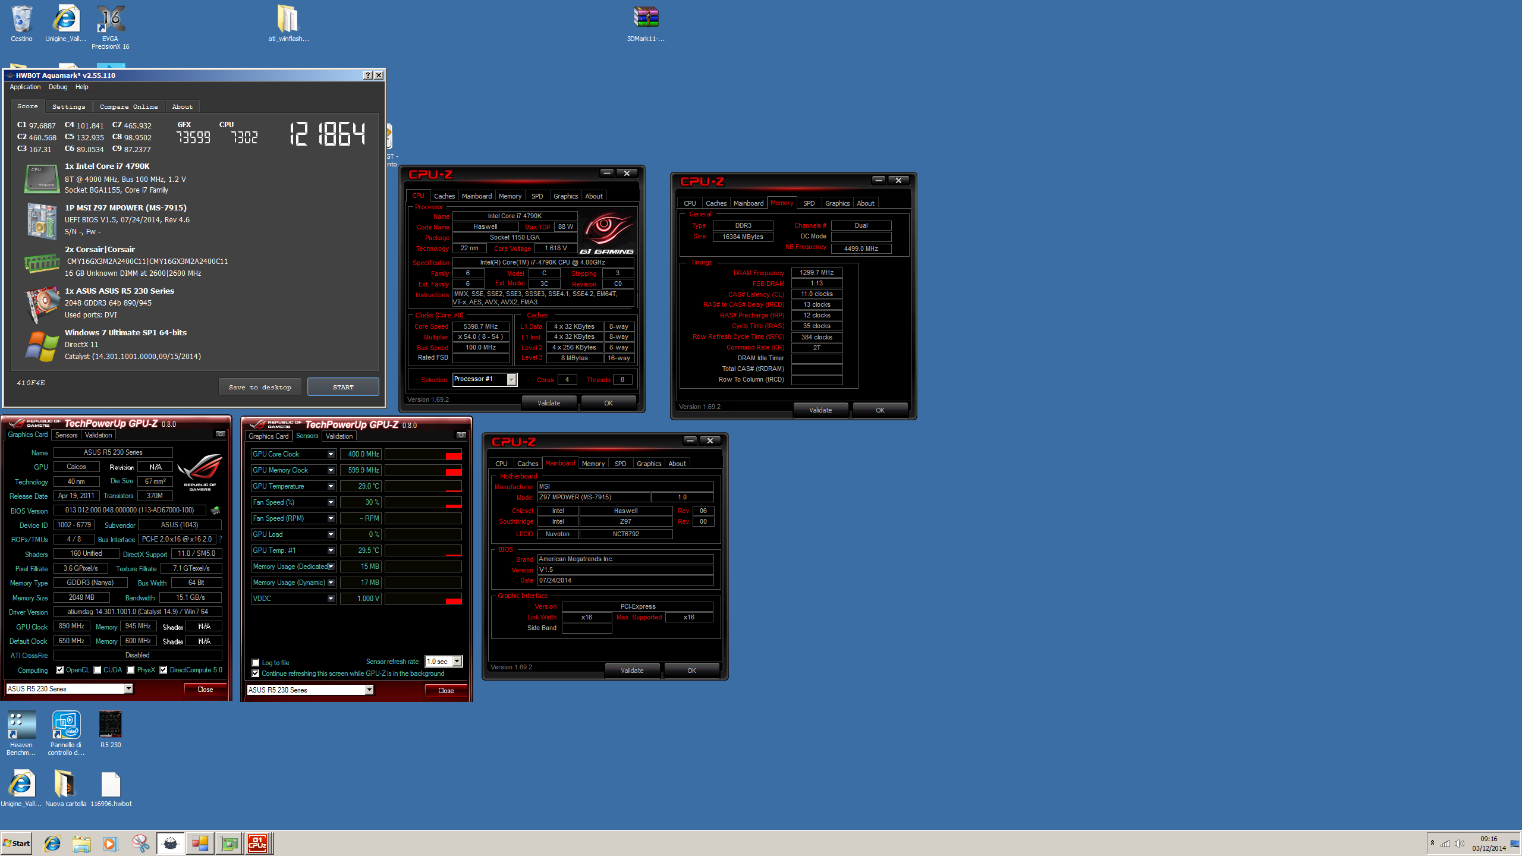Toggle the OpenCL checkbox in GPU-Z
Viewport: 1522px width, 856px height.
pos(60,670)
